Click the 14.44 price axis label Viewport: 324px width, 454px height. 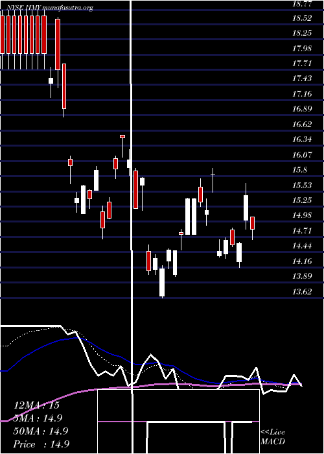pyautogui.click(x=303, y=246)
